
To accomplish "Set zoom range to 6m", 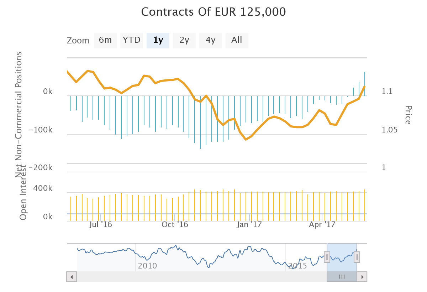I will (105, 40).
